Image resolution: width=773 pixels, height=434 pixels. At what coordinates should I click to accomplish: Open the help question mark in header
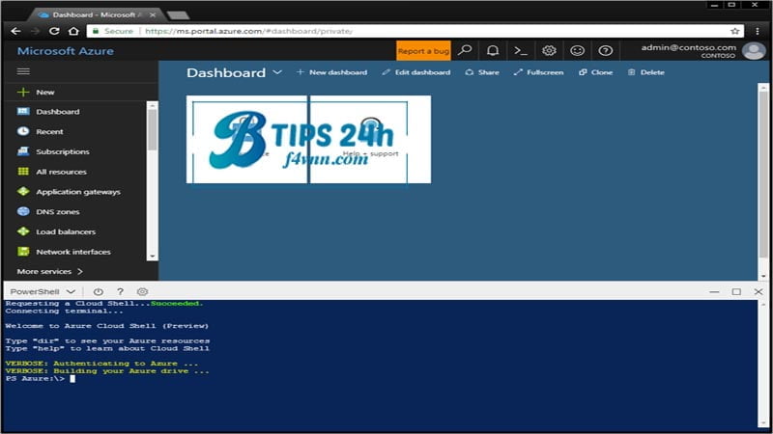[606, 51]
